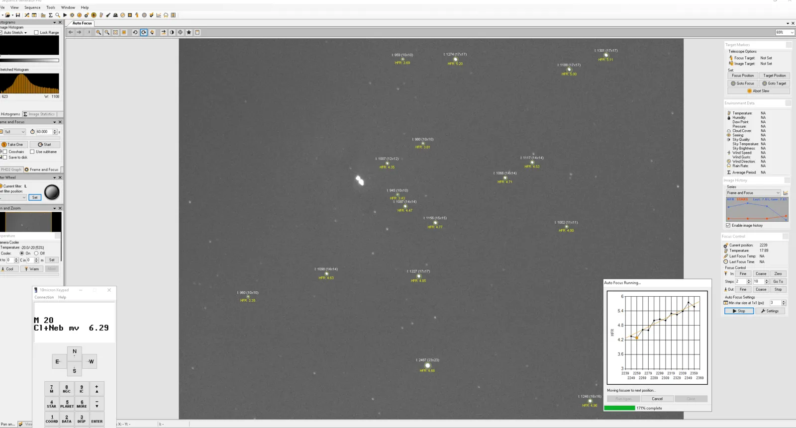Click the Fit image to window icon

tap(115, 32)
